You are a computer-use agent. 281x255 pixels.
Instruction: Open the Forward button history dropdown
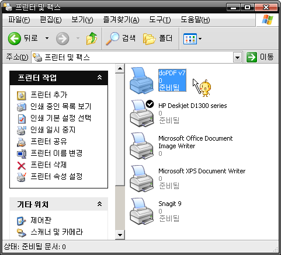tap(78, 39)
